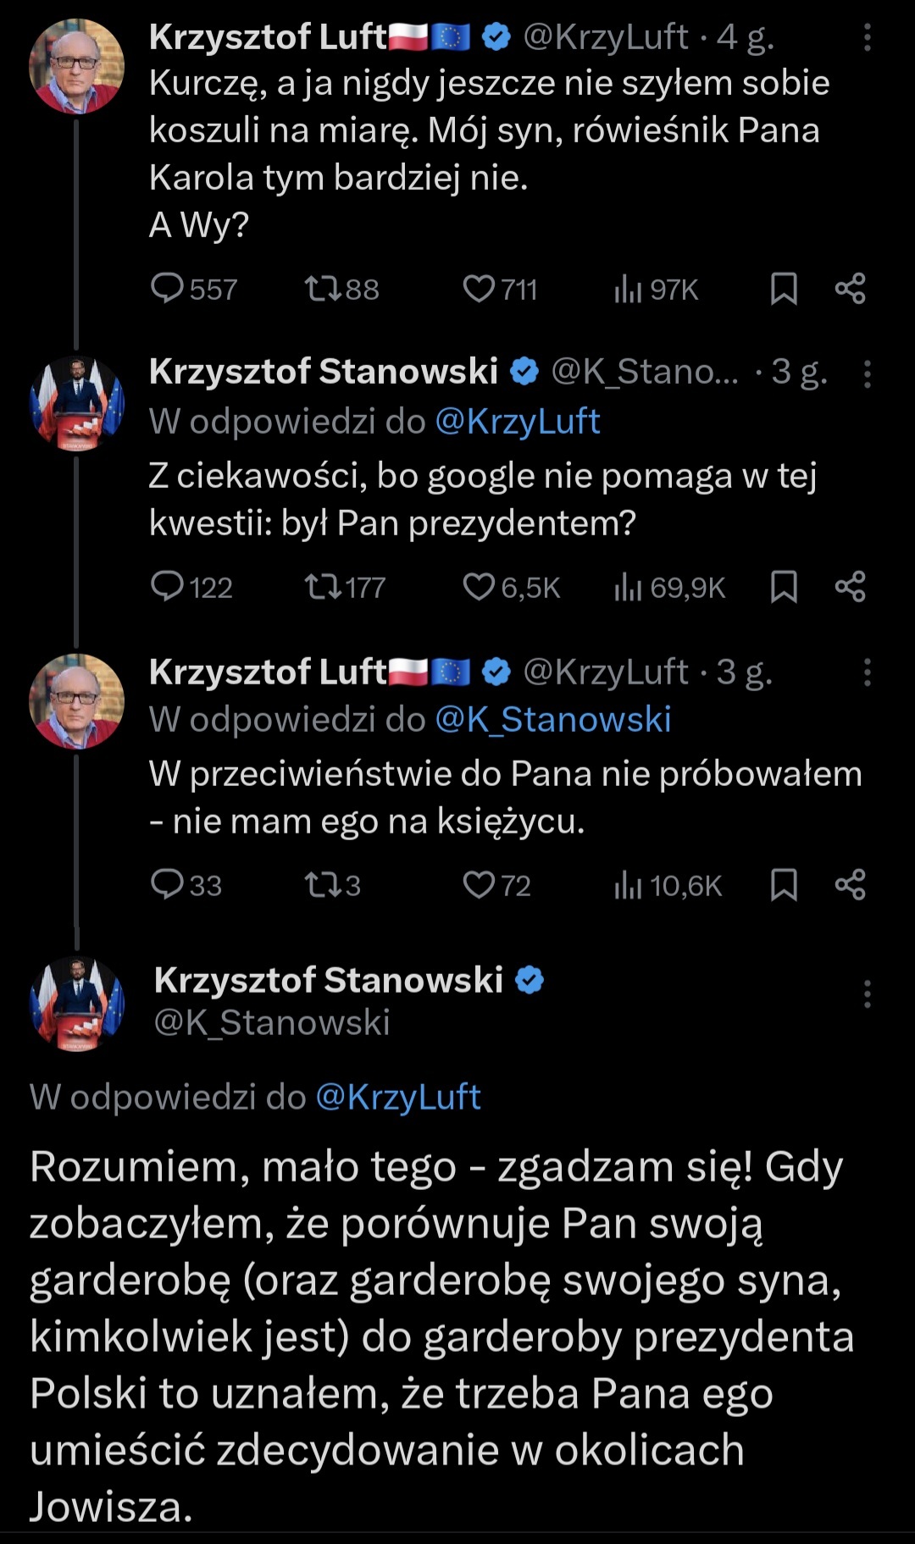Repost the tweet with 88 reposts
The height and width of the screenshot is (1544, 915).
[323, 289]
